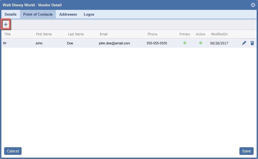Select the john.doe@email.com cell

pyautogui.click(x=114, y=43)
